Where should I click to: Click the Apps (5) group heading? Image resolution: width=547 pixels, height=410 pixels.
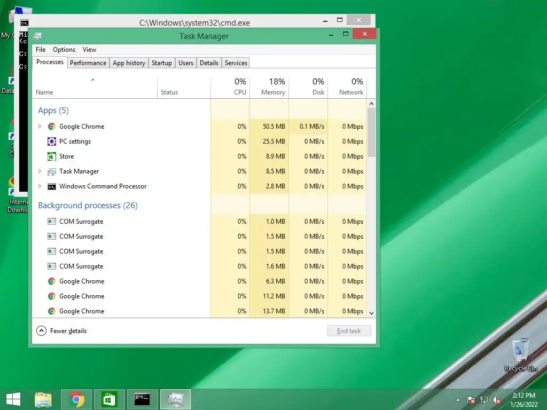(x=53, y=111)
